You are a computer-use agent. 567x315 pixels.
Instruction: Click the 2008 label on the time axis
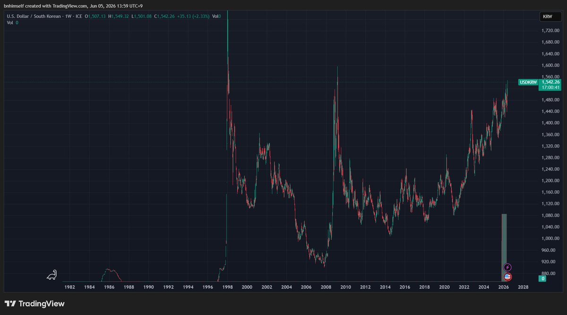coord(326,287)
